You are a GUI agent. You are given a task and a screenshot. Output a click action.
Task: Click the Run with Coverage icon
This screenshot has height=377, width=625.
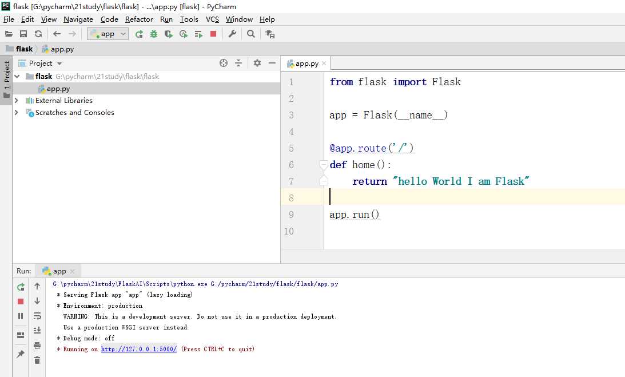click(x=169, y=34)
